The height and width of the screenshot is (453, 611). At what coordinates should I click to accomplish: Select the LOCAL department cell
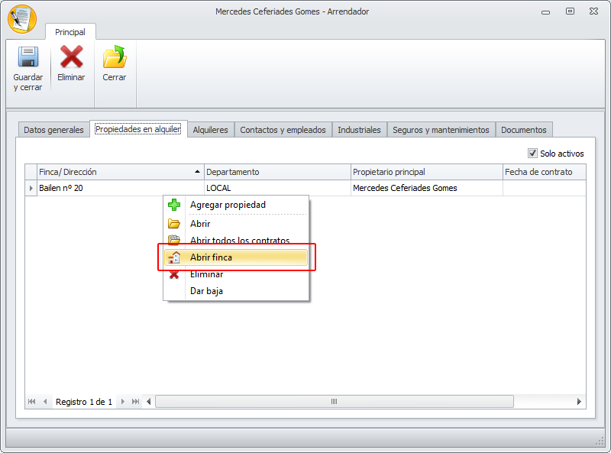pyautogui.click(x=277, y=188)
